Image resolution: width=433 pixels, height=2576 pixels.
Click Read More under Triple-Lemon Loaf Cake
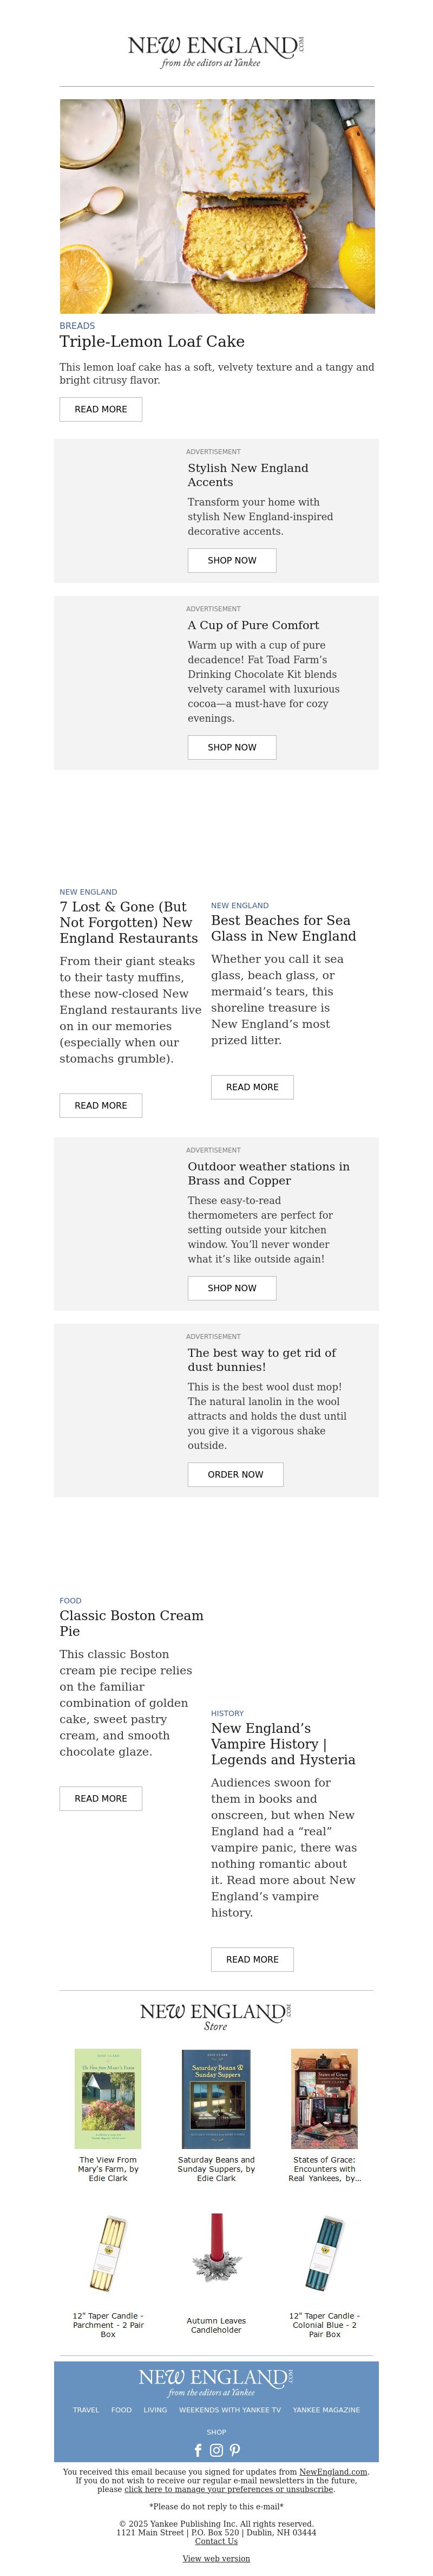(x=101, y=409)
